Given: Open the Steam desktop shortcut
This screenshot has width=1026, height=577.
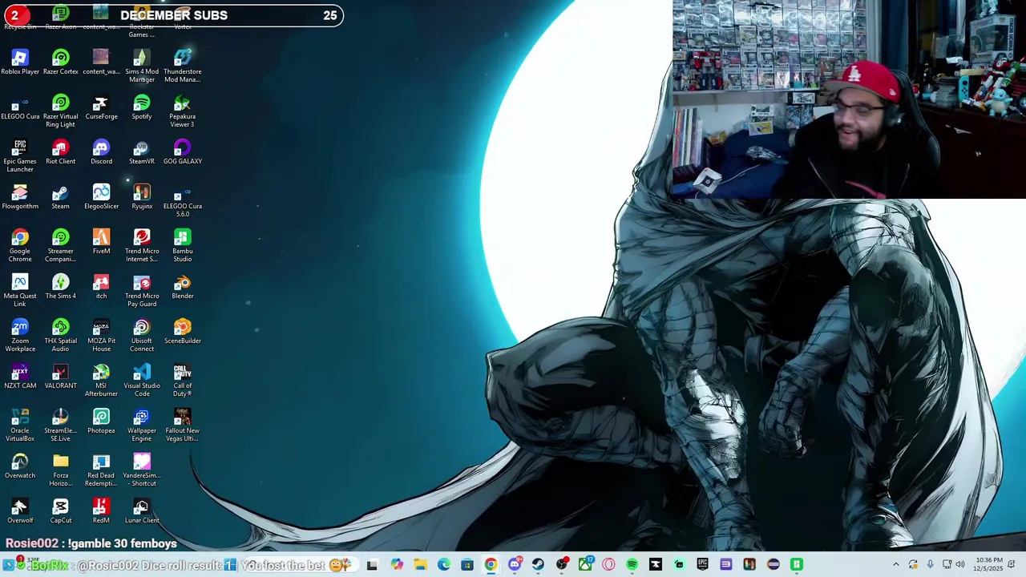Looking at the screenshot, I should [x=61, y=197].
